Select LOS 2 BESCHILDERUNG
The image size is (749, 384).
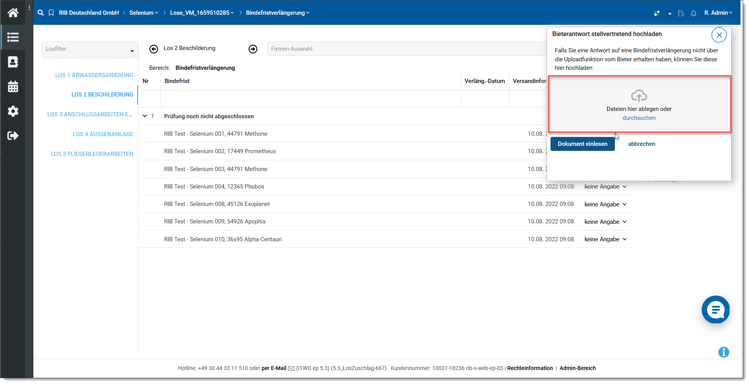point(102,95)
